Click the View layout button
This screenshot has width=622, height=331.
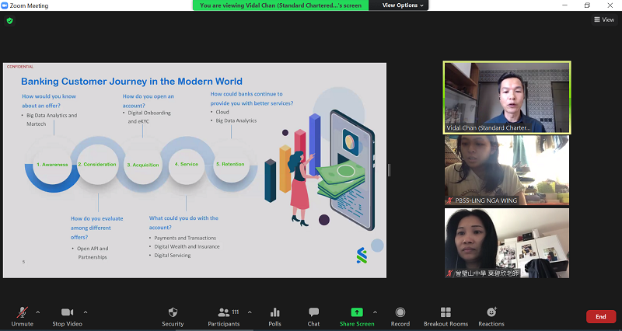pos(603,20)
